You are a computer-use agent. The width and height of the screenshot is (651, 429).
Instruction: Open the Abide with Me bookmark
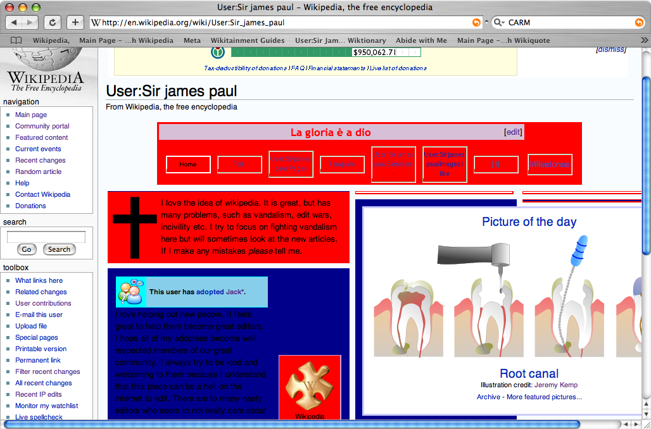click(421, 40)
